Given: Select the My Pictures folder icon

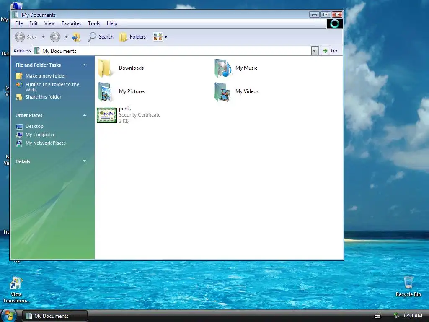Looking at the screenshot, I should (105, 92).
